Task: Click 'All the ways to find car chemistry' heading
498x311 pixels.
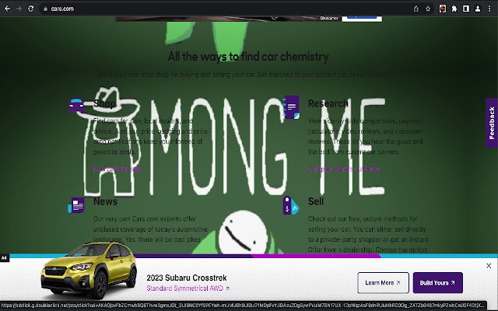Action: click(248, 57)
